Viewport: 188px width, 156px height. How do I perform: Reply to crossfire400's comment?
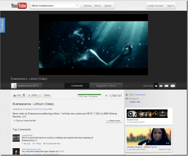pyautogui.click(x=39, y=144)
